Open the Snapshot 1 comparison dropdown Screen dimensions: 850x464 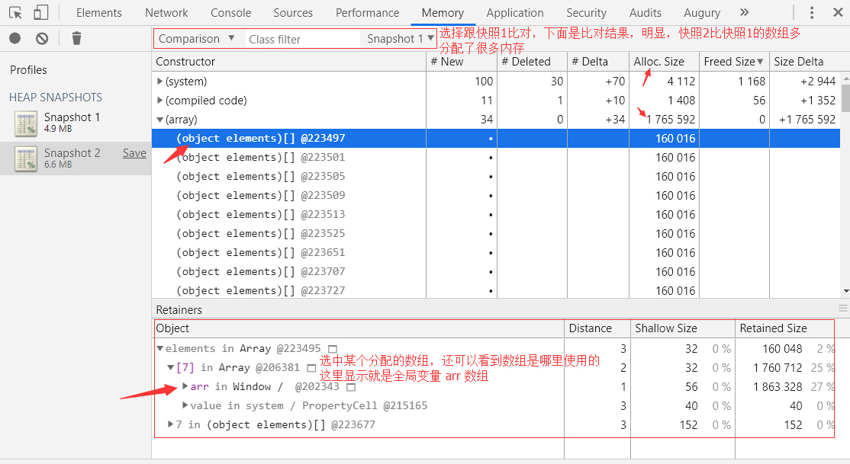(x=398, y=38)
